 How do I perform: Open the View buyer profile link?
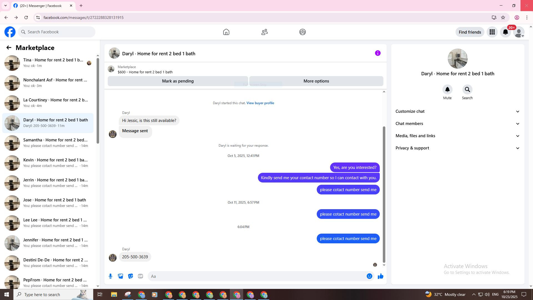[260, 103]
